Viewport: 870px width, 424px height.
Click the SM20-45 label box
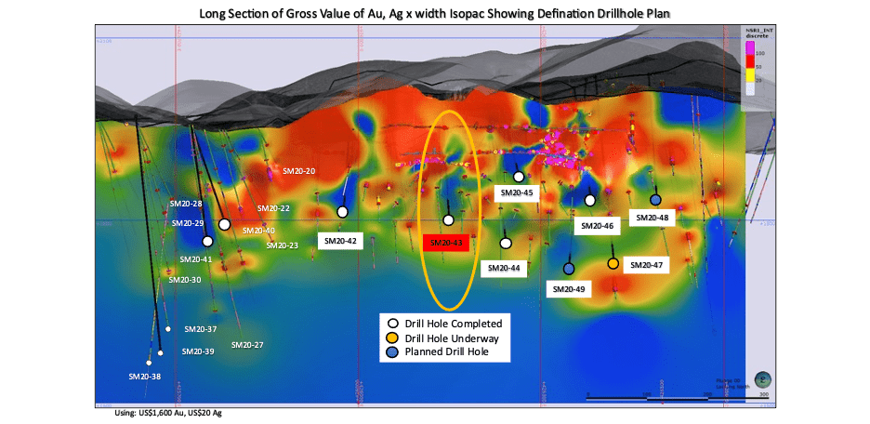pos(517,193)
